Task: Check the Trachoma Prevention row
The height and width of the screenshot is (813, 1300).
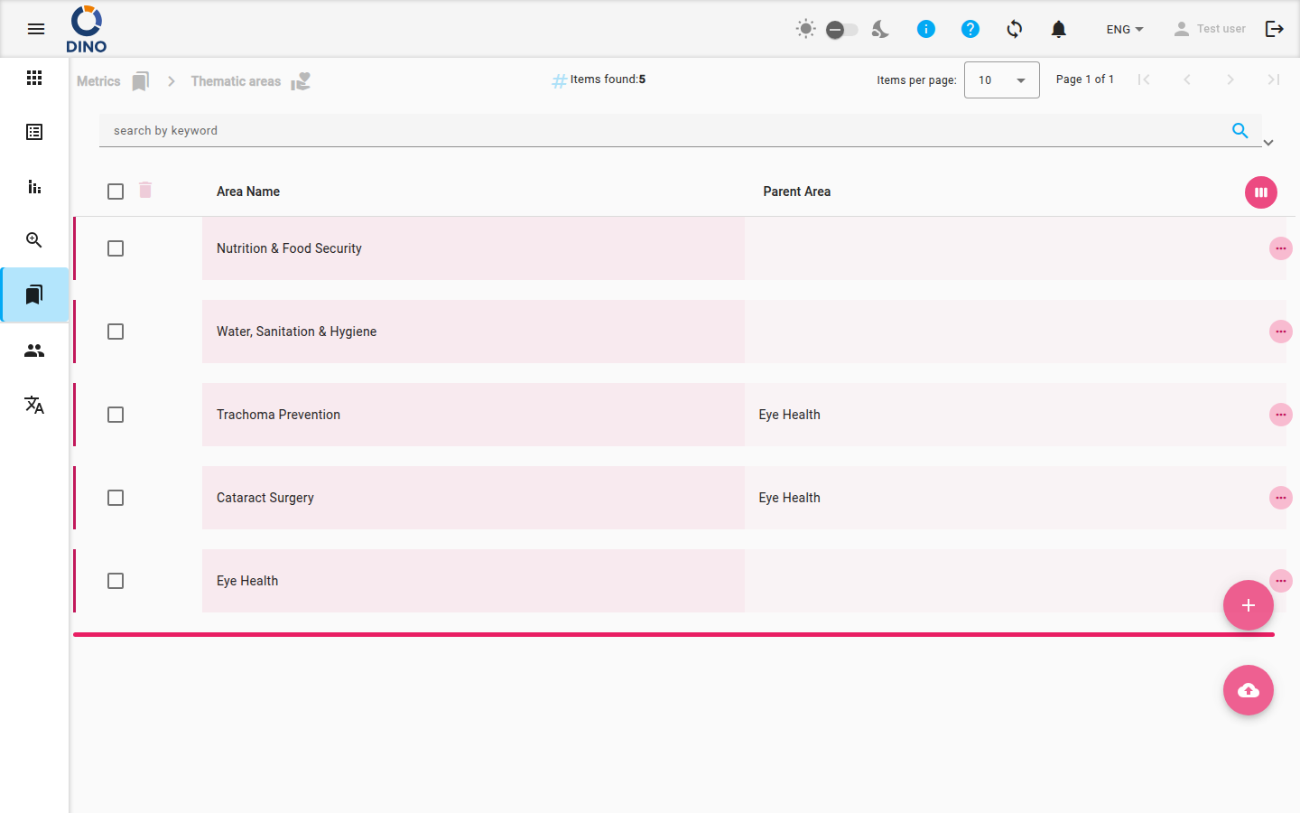Action: click(116, 415)
